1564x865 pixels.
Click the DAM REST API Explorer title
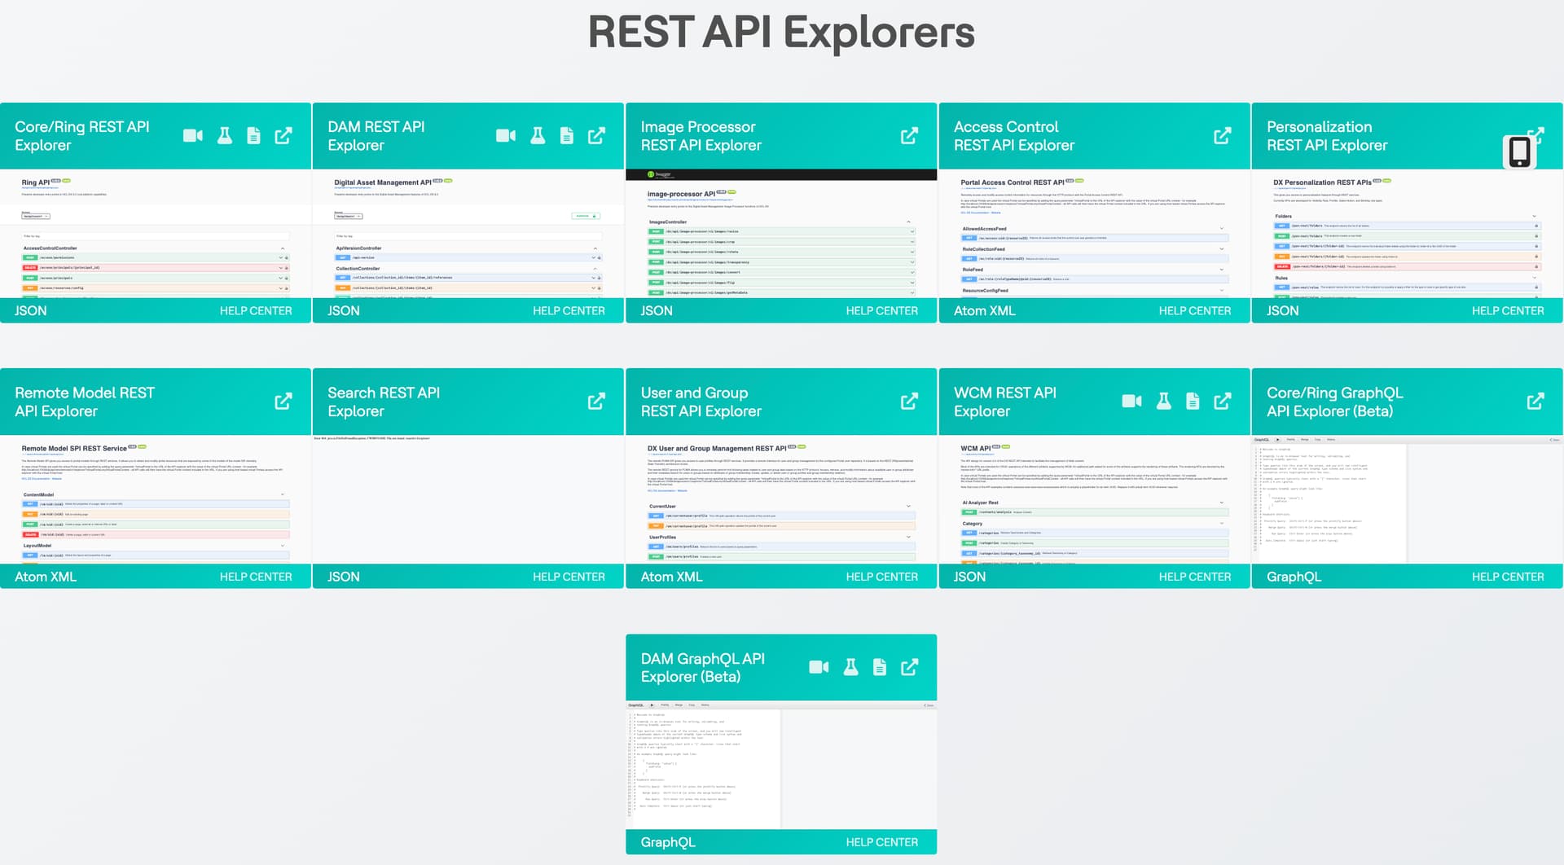click(376, 136)
